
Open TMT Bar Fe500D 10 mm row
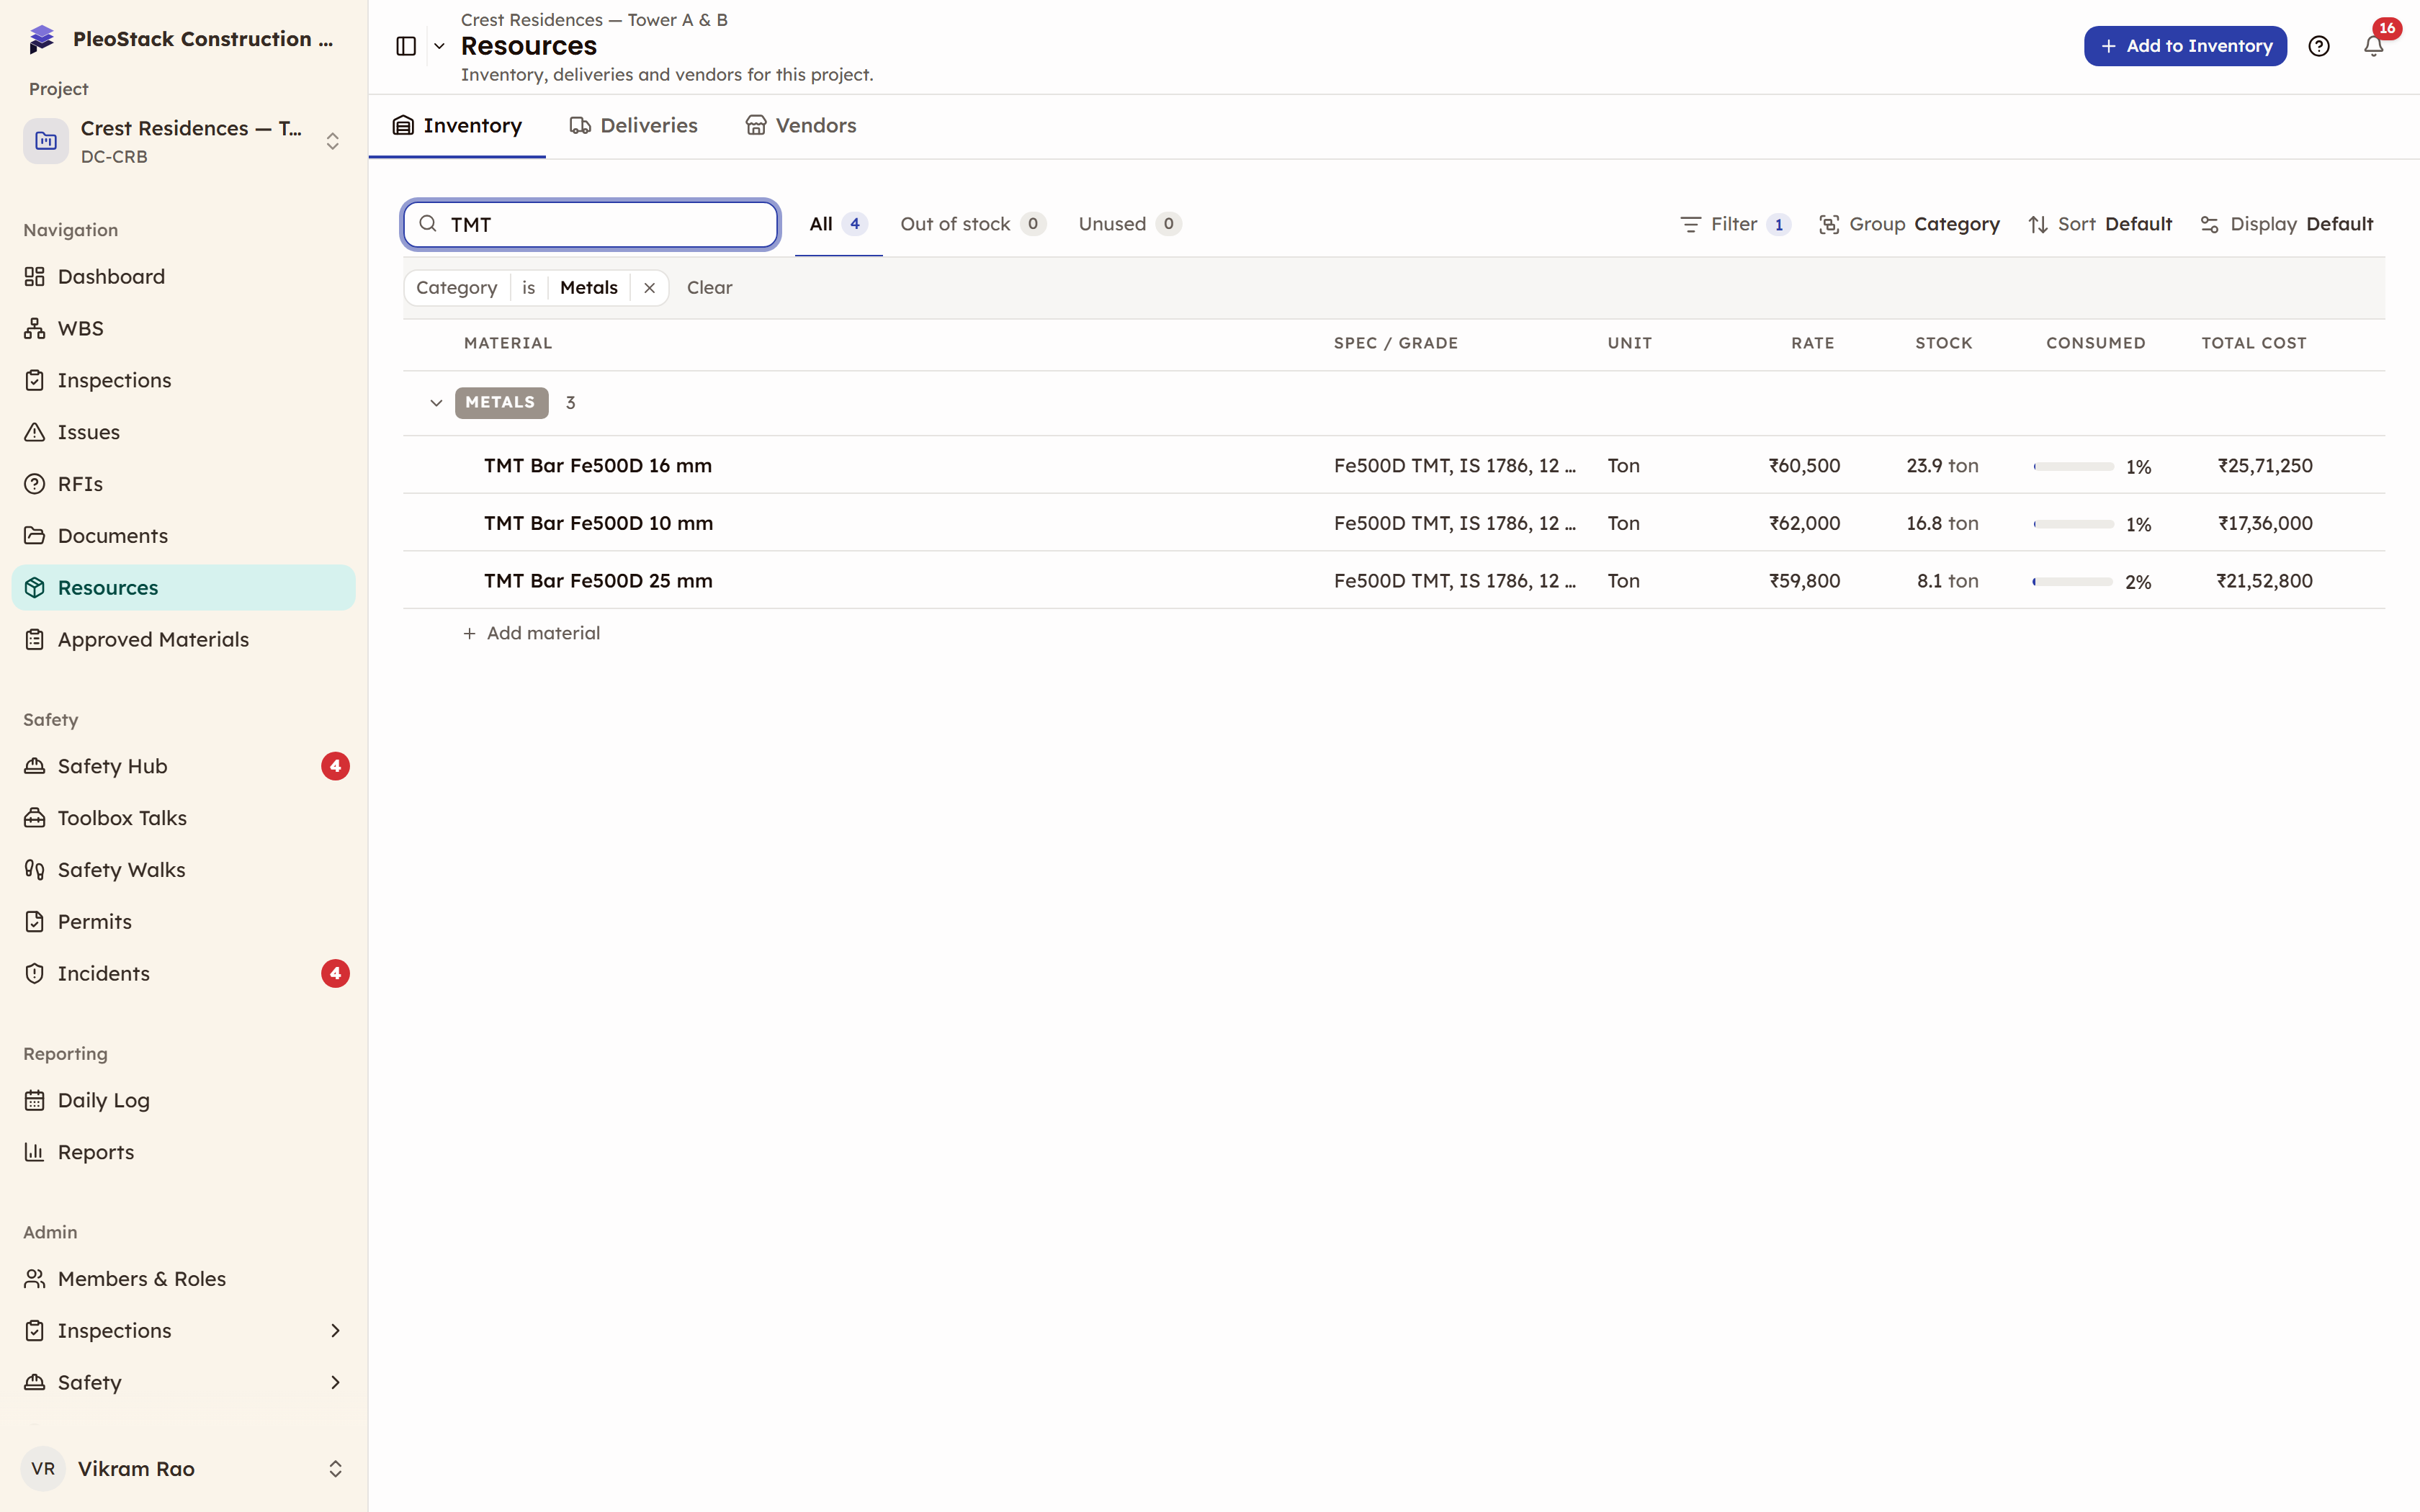coord(1394,523)
